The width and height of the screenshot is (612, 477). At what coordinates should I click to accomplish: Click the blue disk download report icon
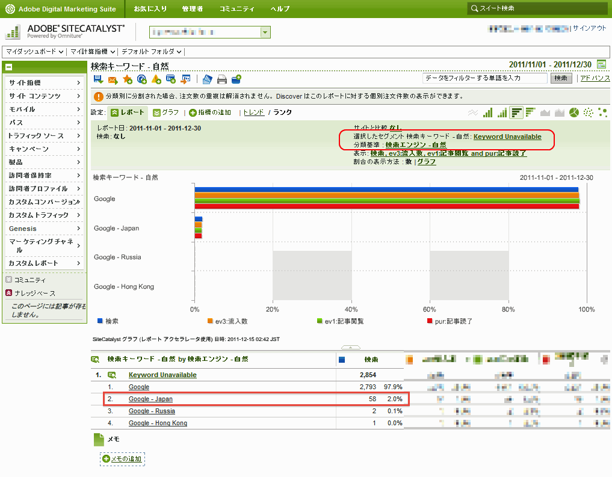pyautogui.click(x=98, y=79)
